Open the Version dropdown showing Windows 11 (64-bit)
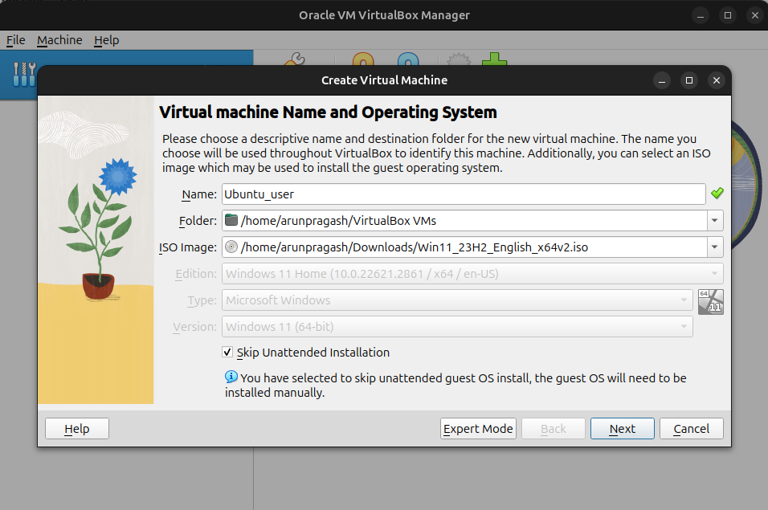 pyautogui.click(x=457, y=326)
